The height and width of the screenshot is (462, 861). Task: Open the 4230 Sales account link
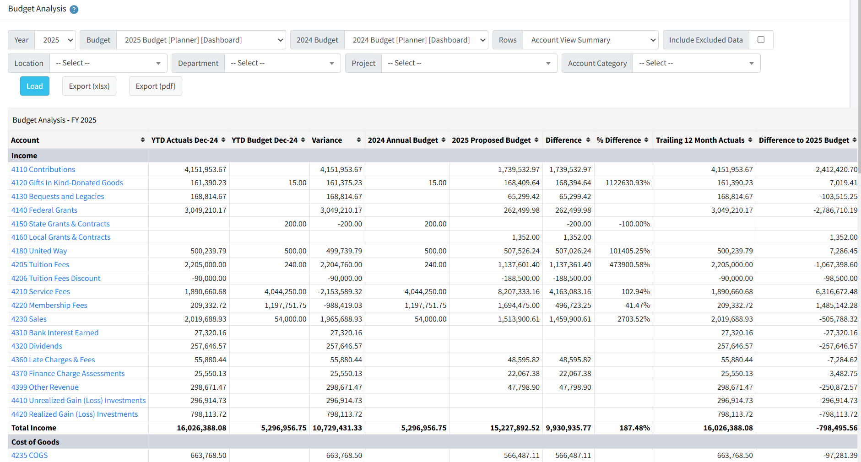coord(29,319)
